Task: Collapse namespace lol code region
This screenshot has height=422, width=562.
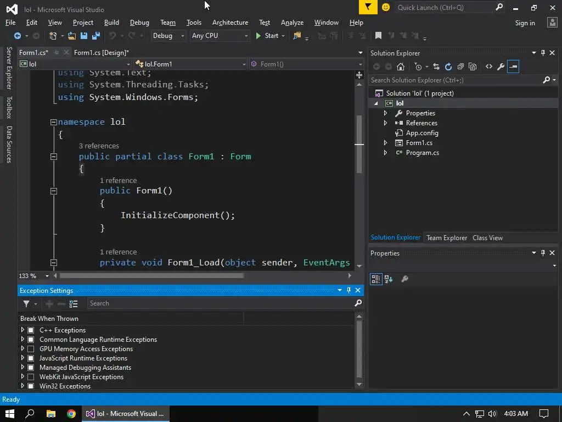Action: (x=53, y=122)
